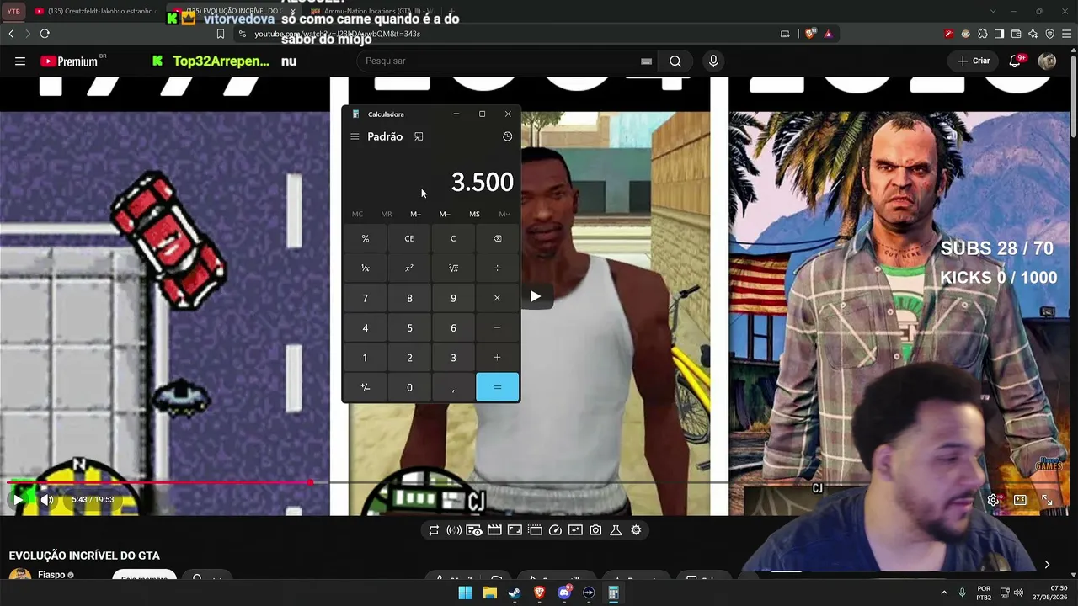Click the MS memory store button

(474, 214)
